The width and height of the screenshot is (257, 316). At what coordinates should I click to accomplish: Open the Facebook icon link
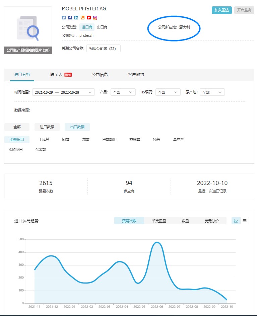(70, 18)
